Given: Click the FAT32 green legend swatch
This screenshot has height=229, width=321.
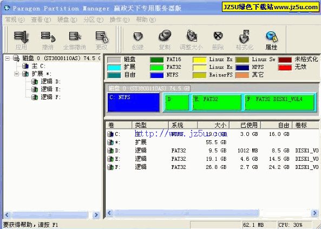Looking at the screenshot, I should (156, 67).
